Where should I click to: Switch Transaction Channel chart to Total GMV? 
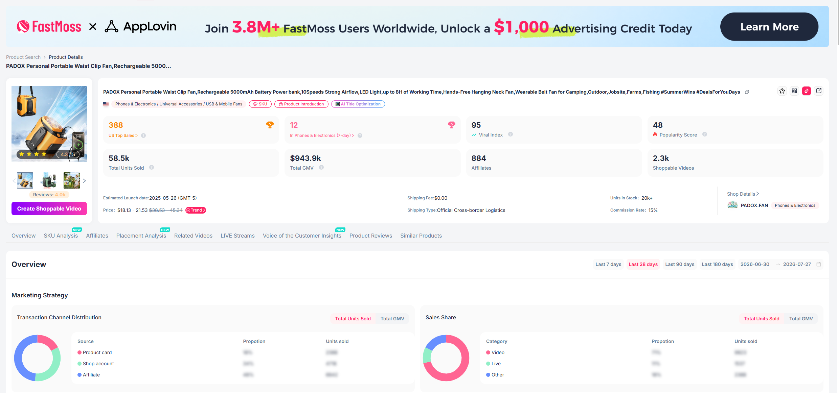point(392,319)
